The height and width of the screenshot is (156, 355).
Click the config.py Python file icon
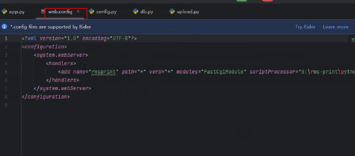(92, 11)
